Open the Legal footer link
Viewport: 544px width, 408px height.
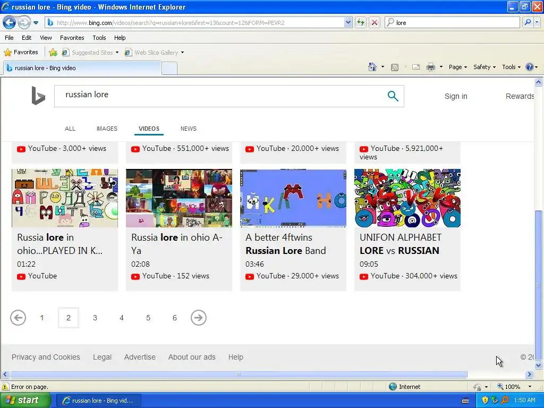click(x=102, y=357)
